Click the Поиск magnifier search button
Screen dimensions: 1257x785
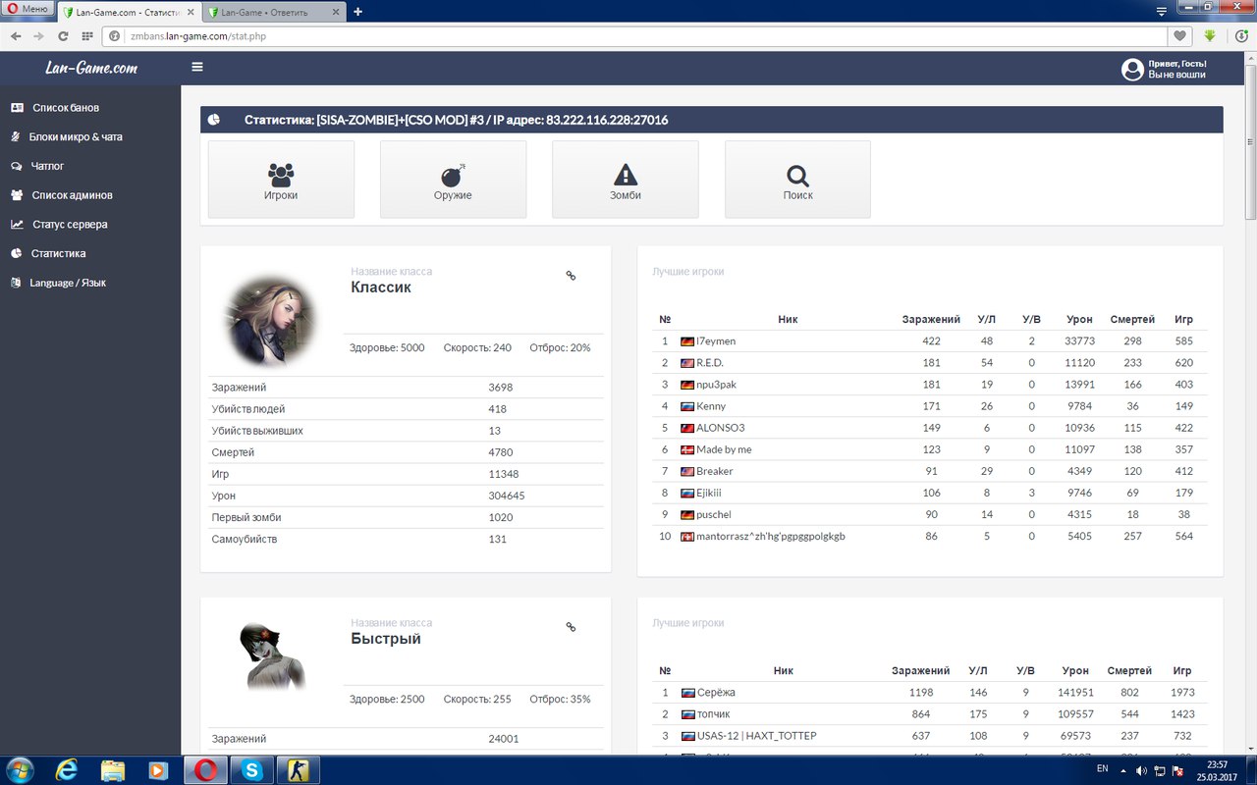(797, 180)
